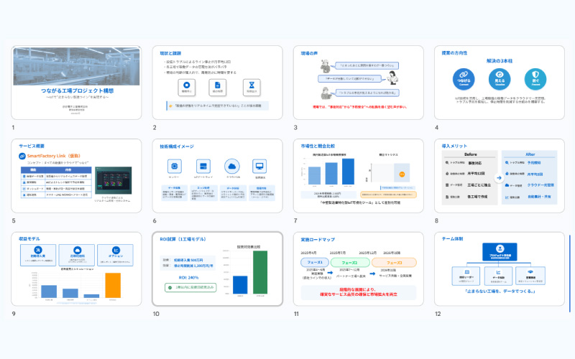575x359 pixels.
Task: Click the tall green bar on slide 10
Action: pyautogui.click(x=259, y=272)
